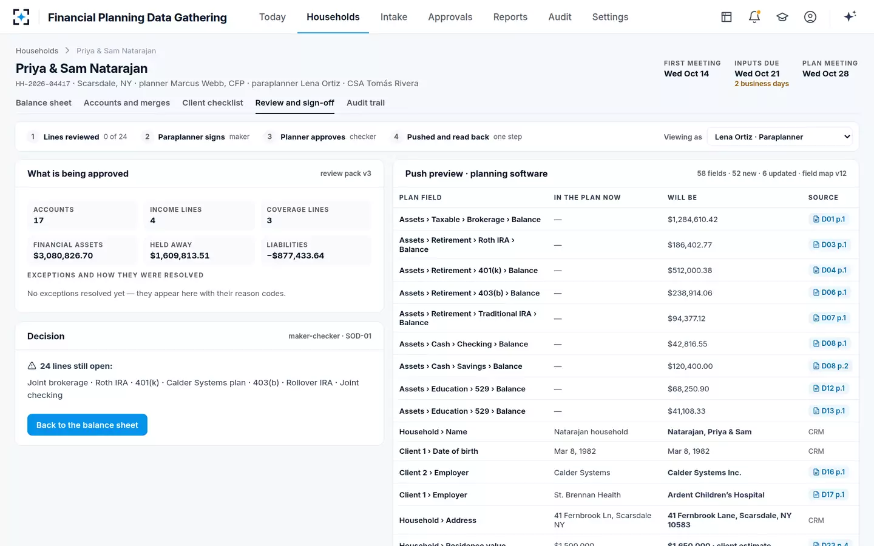Viewport: 874px width, 546px height.
Task: Open the Viewing as role dropdown
Action: pyautogui.click(x=780, y=136)
